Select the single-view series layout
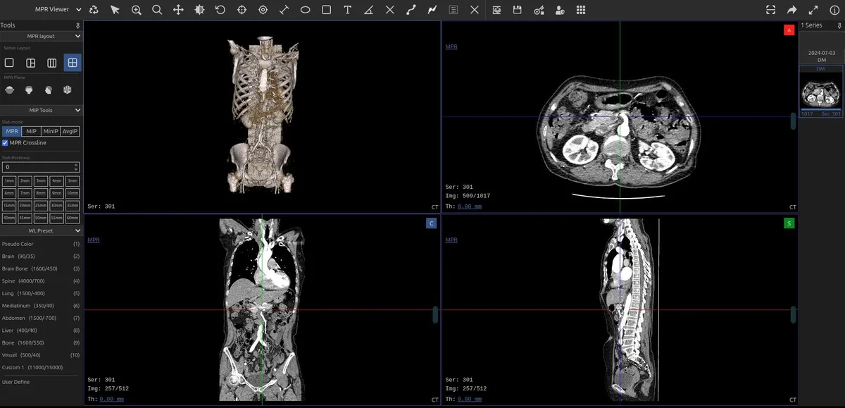Screen dimensions: 845x408 9,63
